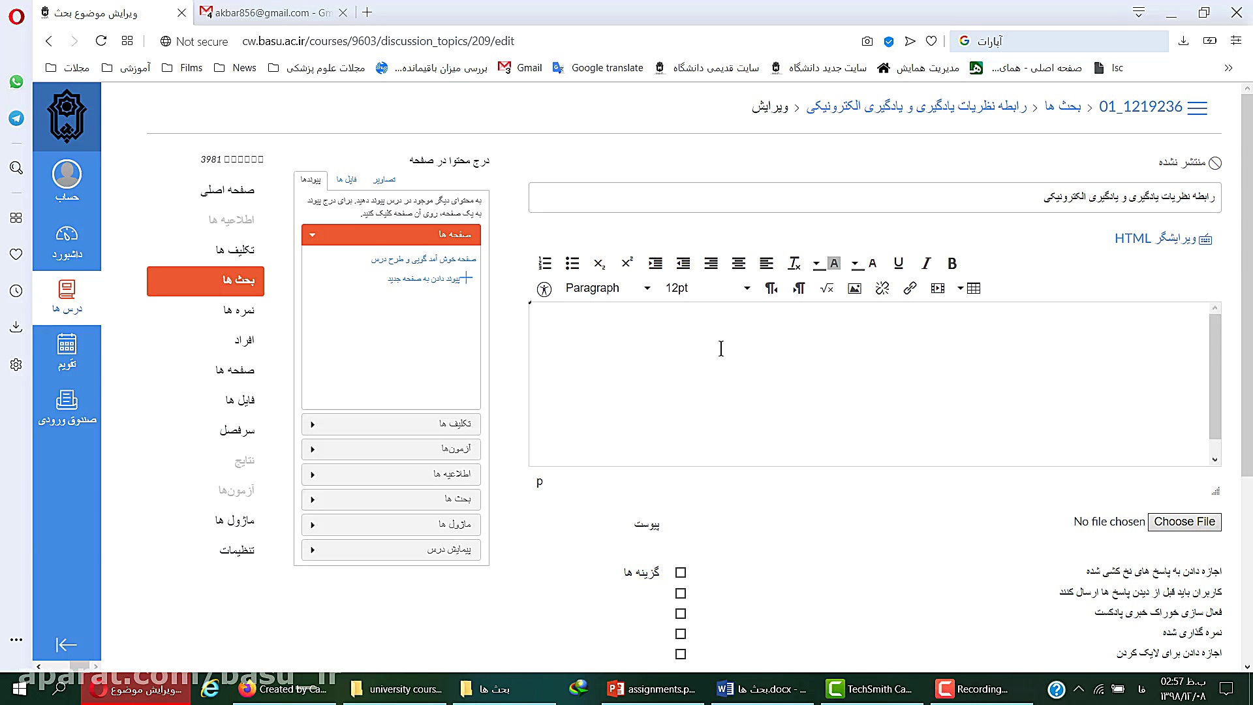The width and height of the screenshot is (1253, 705).
Task: Switch to the تصاویر tab
Action: 384,178
